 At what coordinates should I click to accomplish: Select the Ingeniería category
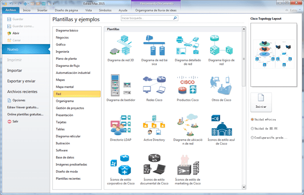(x=77, y=52)
